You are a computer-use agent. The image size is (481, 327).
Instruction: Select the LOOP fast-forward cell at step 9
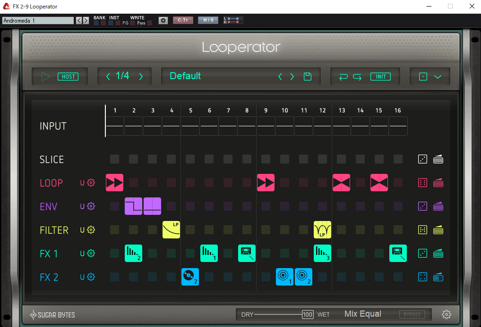(x=266, y=183)
